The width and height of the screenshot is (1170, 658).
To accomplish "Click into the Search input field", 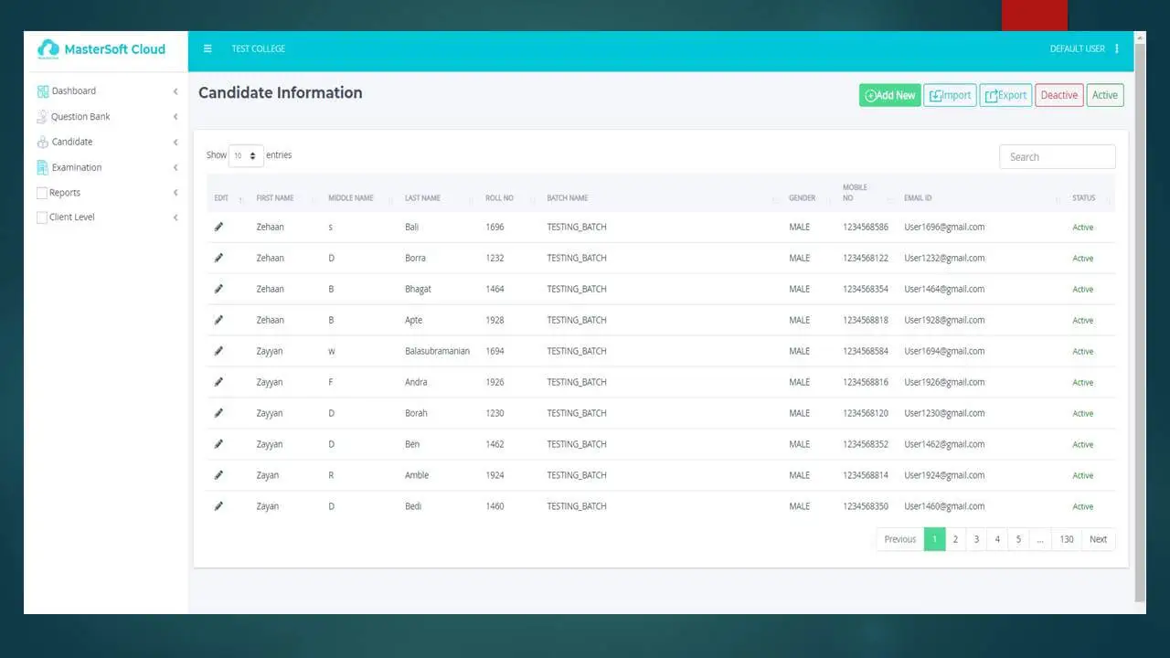I will (1058, 157).
